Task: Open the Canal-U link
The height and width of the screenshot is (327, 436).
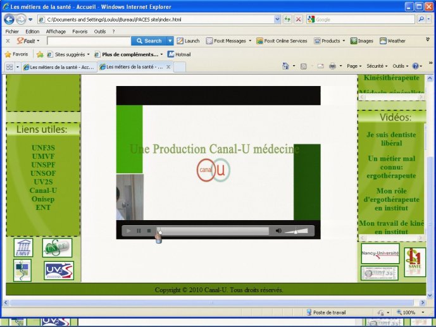Action: pyautogui.click(x=43, y=190)
